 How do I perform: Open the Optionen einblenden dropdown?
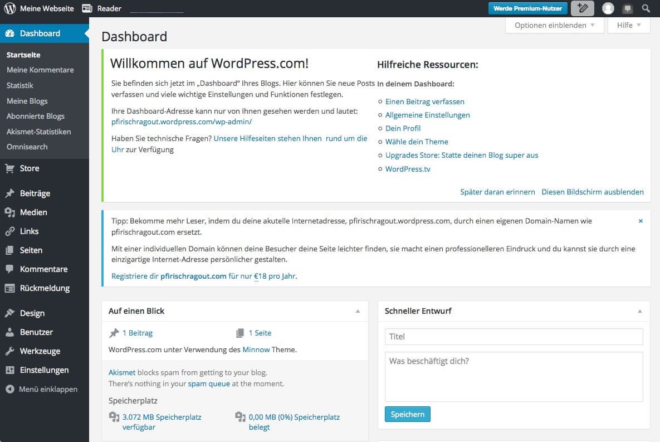[553, 25]
